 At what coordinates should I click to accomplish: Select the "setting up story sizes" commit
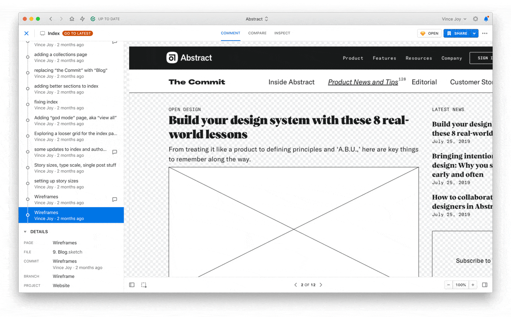pos(71,184)
